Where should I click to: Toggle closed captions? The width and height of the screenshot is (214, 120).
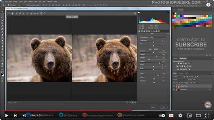click(171, 116)
